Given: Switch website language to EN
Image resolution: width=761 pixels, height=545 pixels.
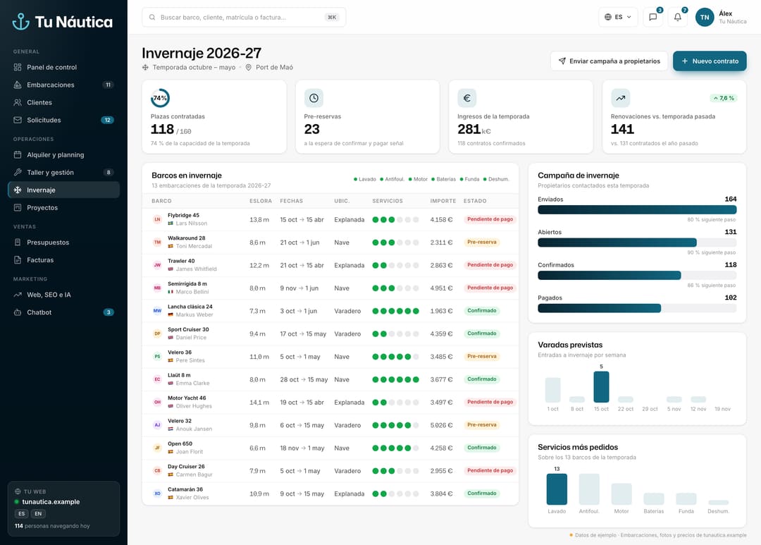Looking at the screenshot, I should coord(38,514).
